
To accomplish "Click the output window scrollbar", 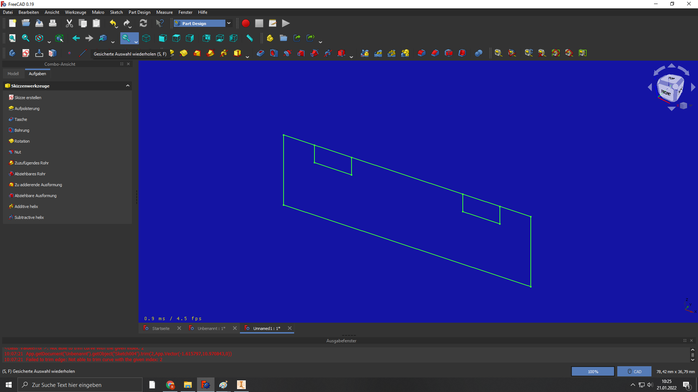I will [x=693, y=355].
